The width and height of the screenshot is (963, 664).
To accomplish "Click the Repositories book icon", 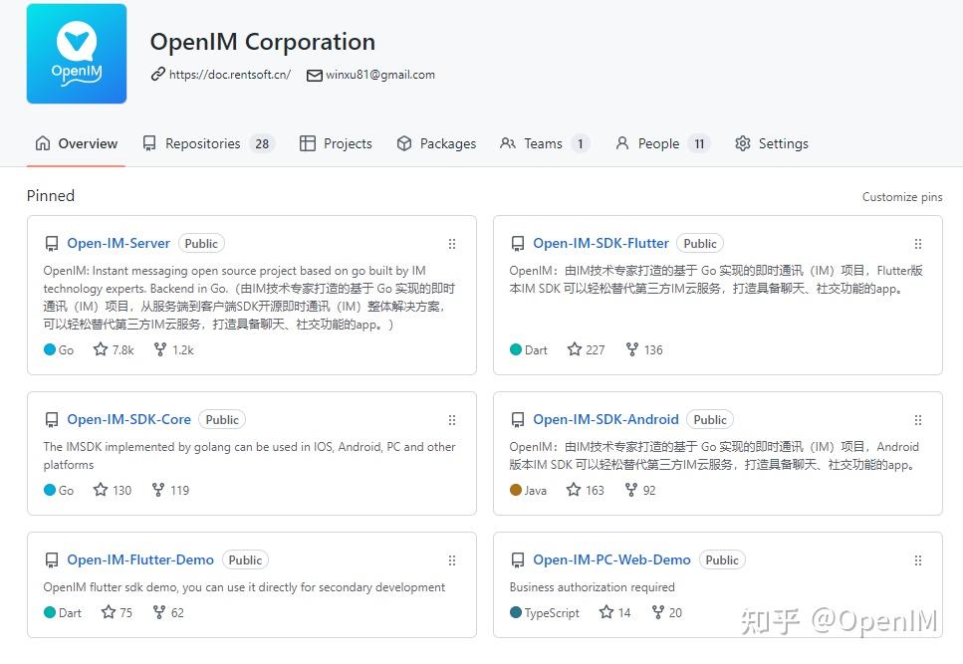I will [x=147, y=143].
